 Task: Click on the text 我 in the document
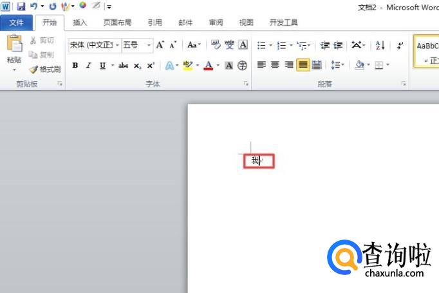[255, 161]
